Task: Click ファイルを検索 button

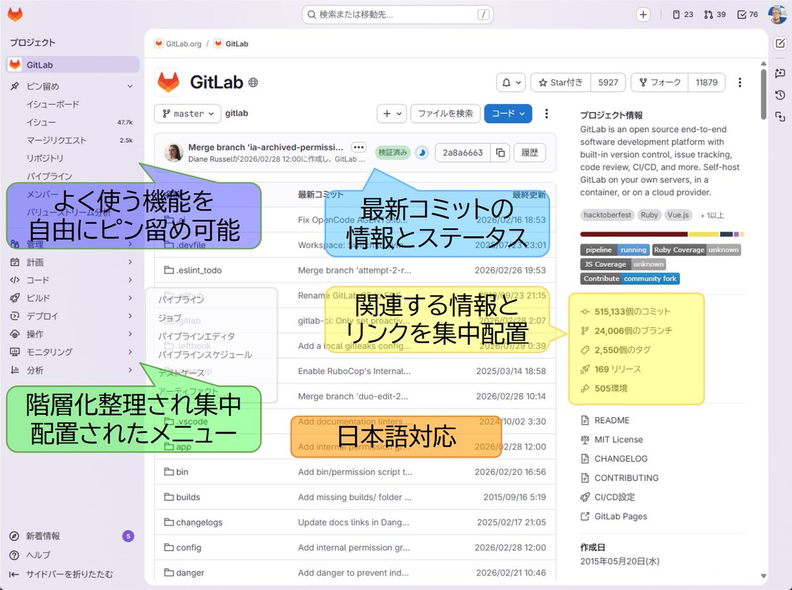Action: coord(445,114)
